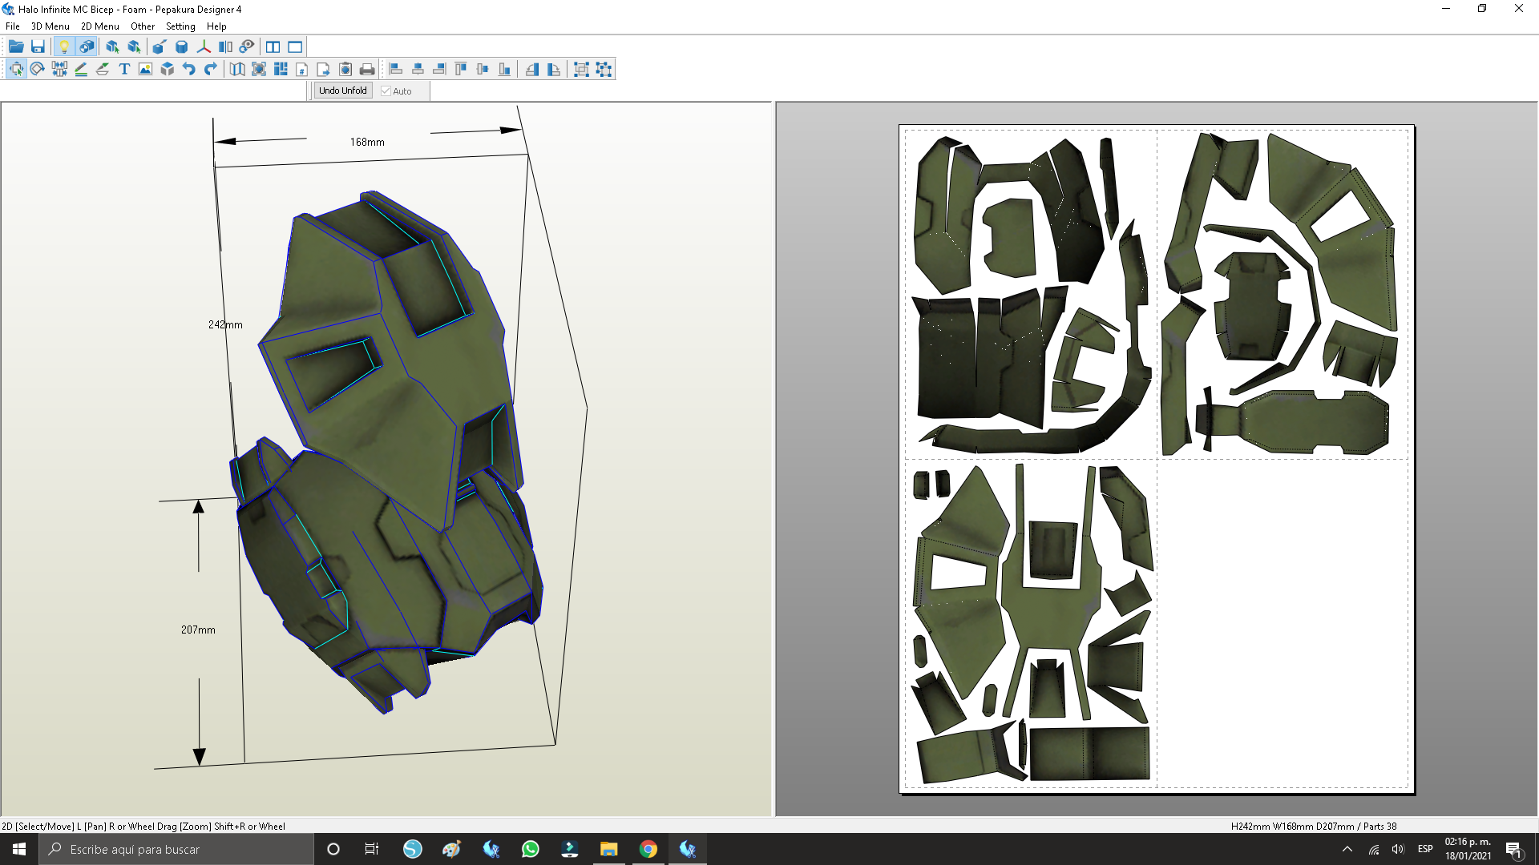This screenshot has height=865, width=1539.
Task: Click the Align left icon
Action: click(x=395, y=69)
